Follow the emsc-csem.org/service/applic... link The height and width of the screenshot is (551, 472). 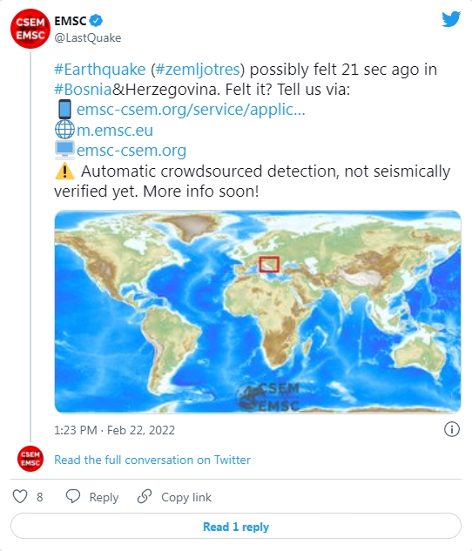(191, 110)
